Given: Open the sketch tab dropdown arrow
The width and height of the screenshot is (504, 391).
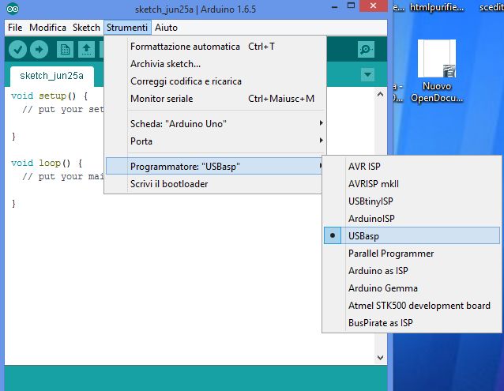Looking at the screenshot, I should 367,74.
